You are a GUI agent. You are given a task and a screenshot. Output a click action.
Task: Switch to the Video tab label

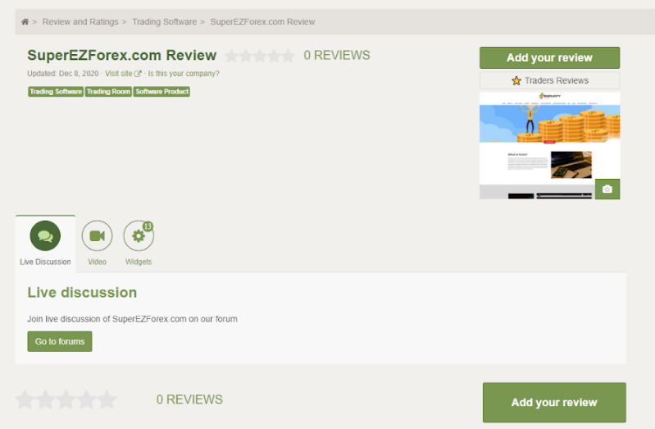[x=97, y=262]
